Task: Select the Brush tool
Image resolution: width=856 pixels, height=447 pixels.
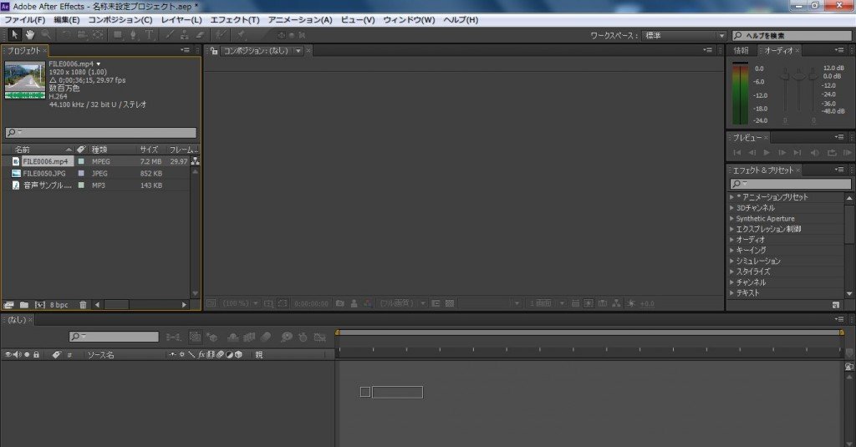Action: pyautogui.click(x=170, y=35)
